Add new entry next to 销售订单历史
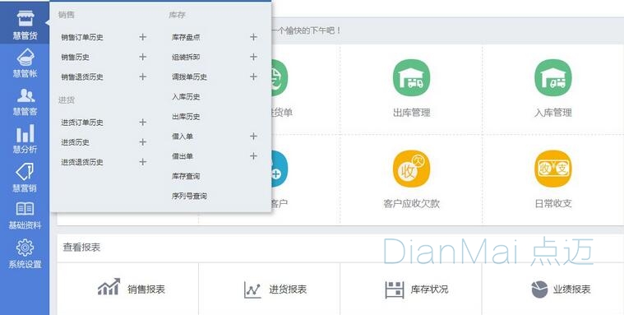 [x=143, y=37]
